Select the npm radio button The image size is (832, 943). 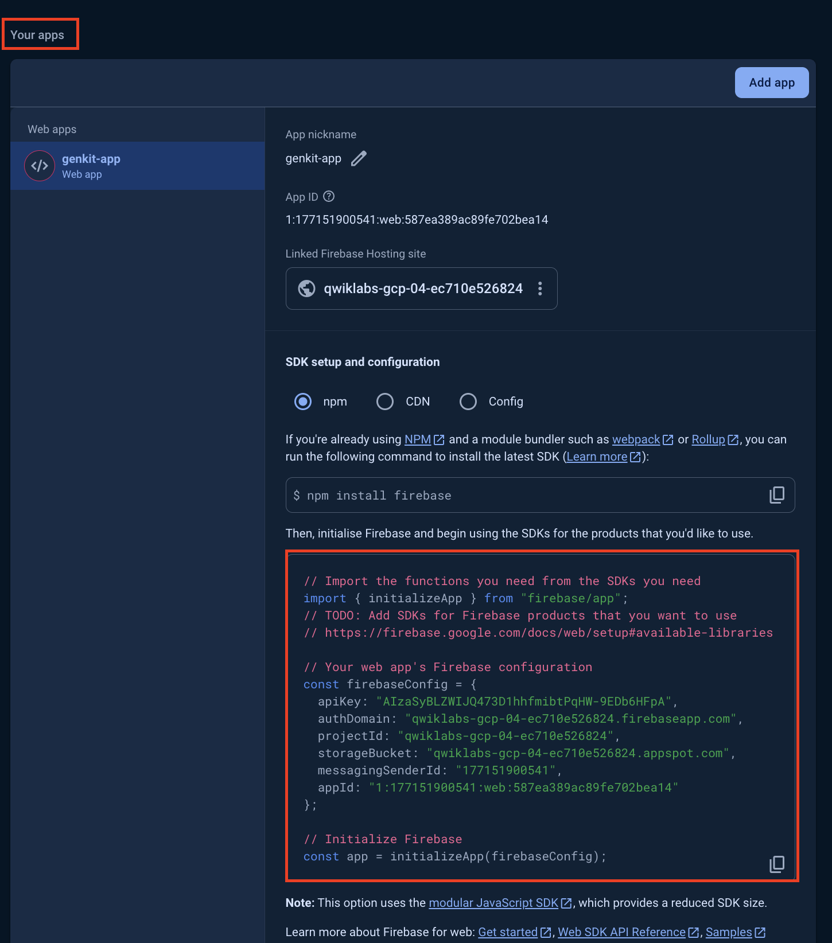click(303, 402)
